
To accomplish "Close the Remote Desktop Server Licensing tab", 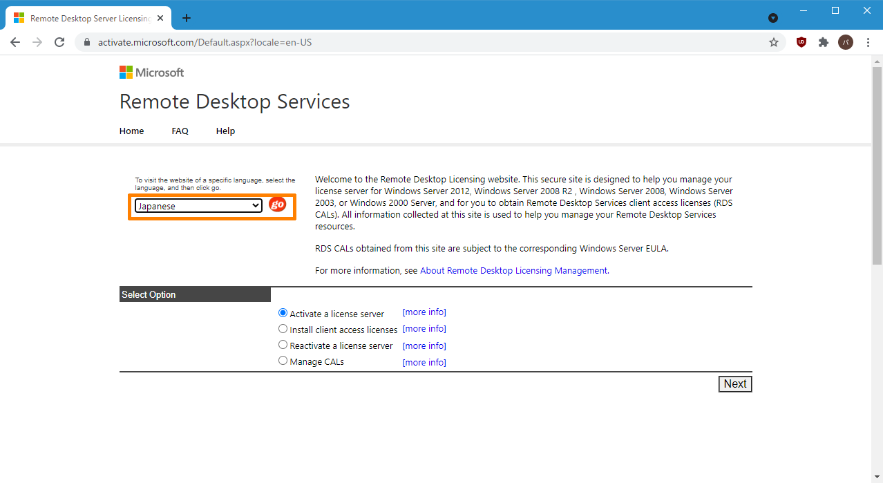I will [x=160, y=19].
